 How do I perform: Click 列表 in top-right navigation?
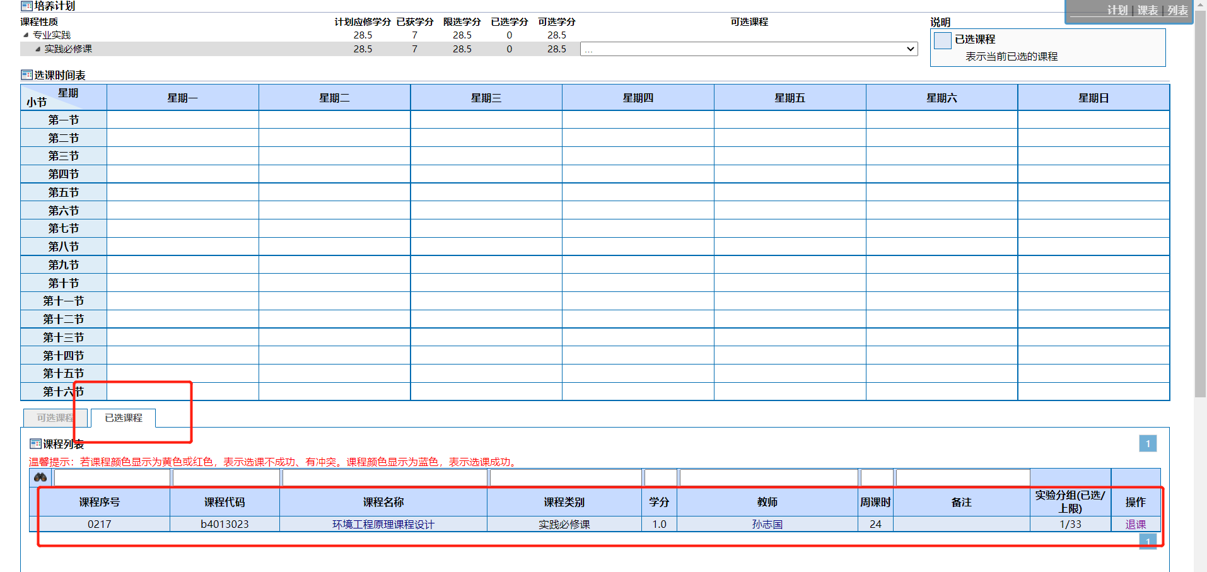point(1177,11)
